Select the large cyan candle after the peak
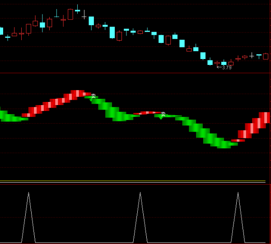Viewport: 271px width, 244px height. click(x=91, y=21)
